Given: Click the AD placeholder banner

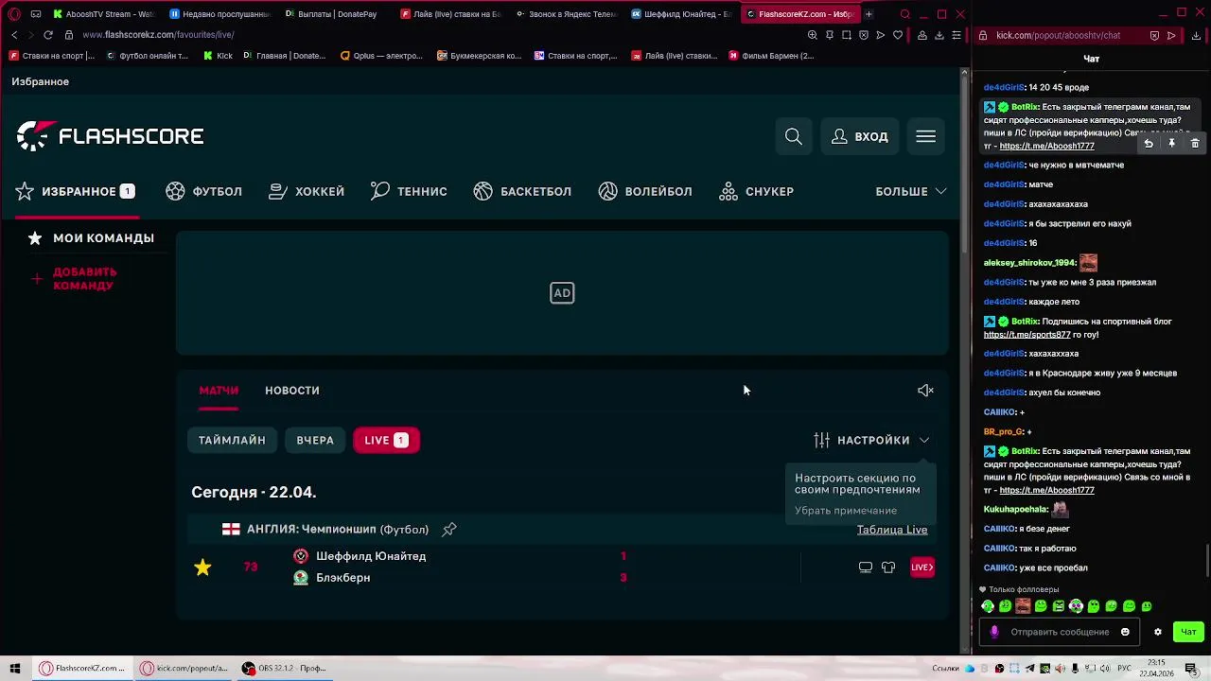Looking at the screenshot, I should pyautogui.click(x=562, y=293).
